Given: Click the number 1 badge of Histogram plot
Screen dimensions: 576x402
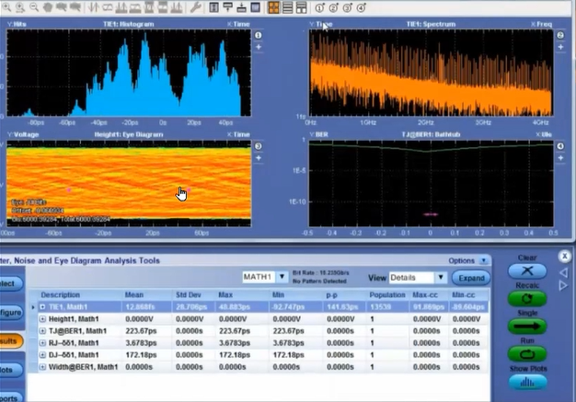Looking at the screenshot, I should coord(258,35).
